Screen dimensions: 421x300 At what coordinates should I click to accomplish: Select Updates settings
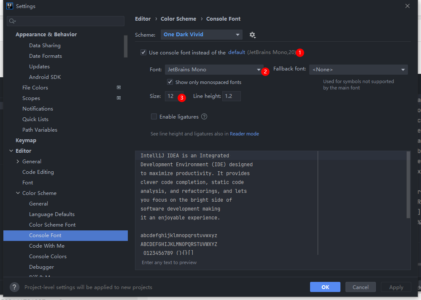tap(39, 66)
